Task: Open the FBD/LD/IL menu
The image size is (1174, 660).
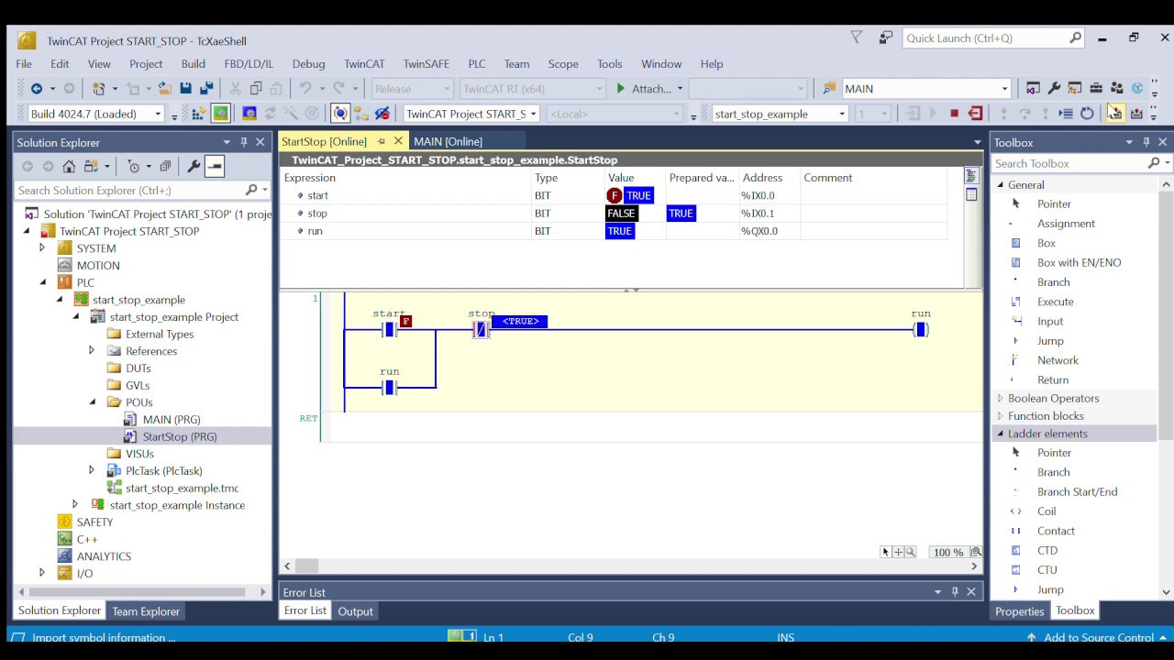Action: [x=249, y=64]
